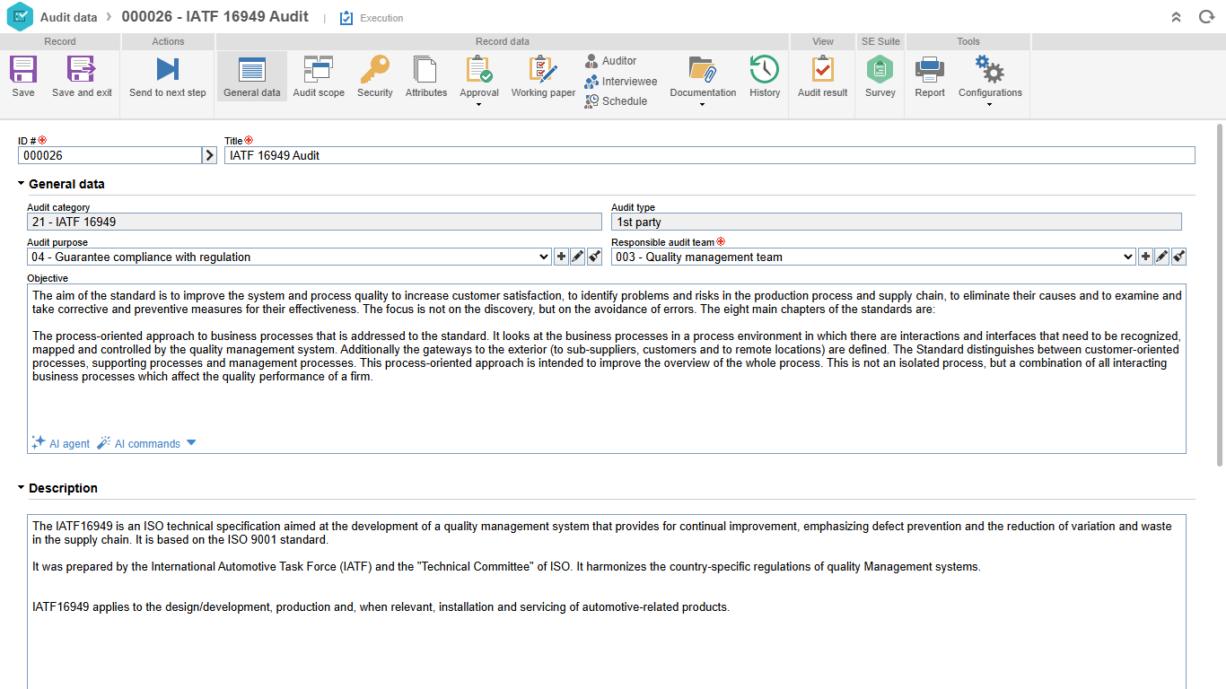
Task: Expand Approval dropdown arrow
Action: [479, 105]
